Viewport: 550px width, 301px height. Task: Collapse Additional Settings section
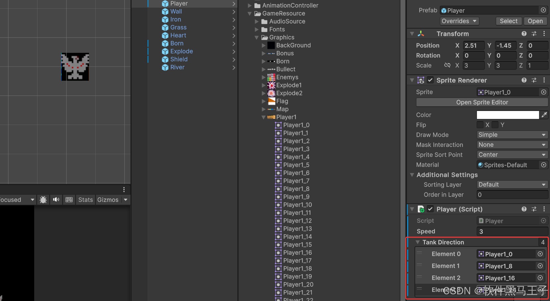pyautogui.click(x=412, y=175)
